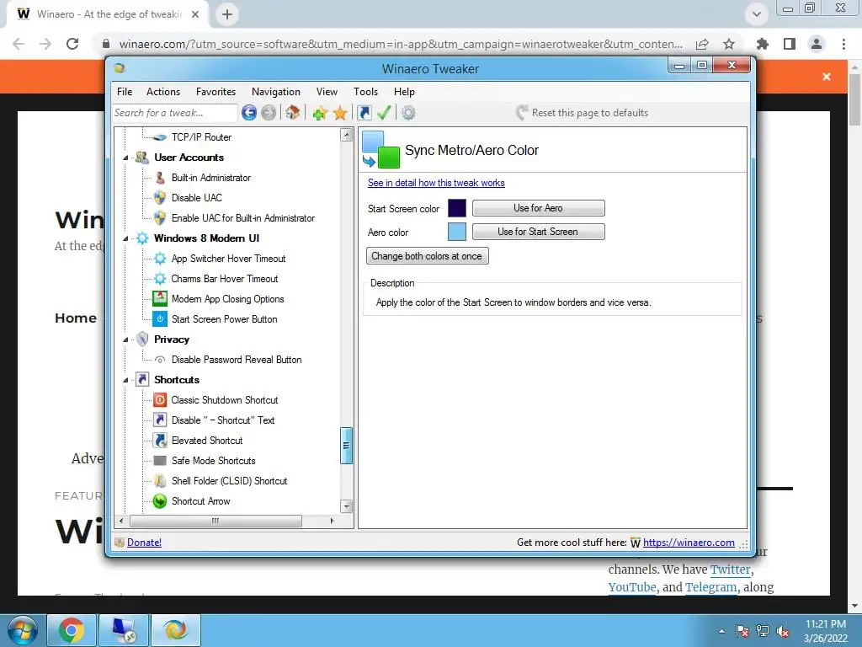The width and height of the screenshot is (862, 647).
Task: Select Enable UAC for Built-in Administrator
Action: click(x=243, y=218)
